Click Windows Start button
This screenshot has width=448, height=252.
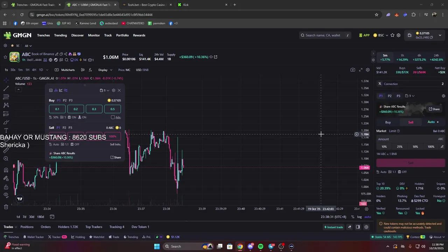[x=157, y=246]
